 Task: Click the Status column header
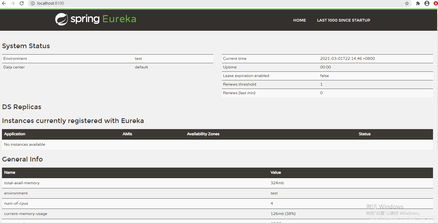365,134
